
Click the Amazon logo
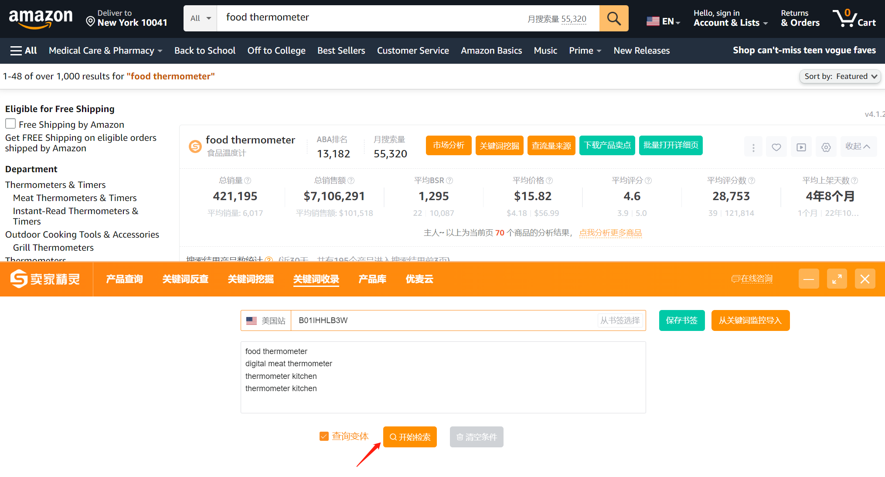click(x=41, y=18)
